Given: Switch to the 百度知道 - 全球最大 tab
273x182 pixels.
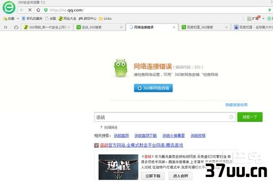Looking at the screenshot, I should (253, 27).
